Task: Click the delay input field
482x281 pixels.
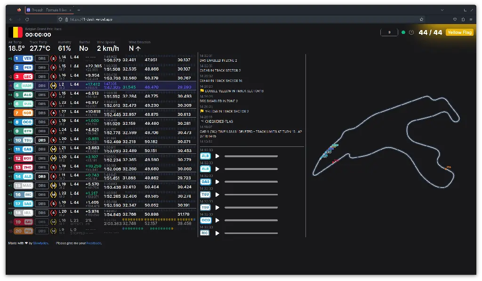Action: click(389, 32)
